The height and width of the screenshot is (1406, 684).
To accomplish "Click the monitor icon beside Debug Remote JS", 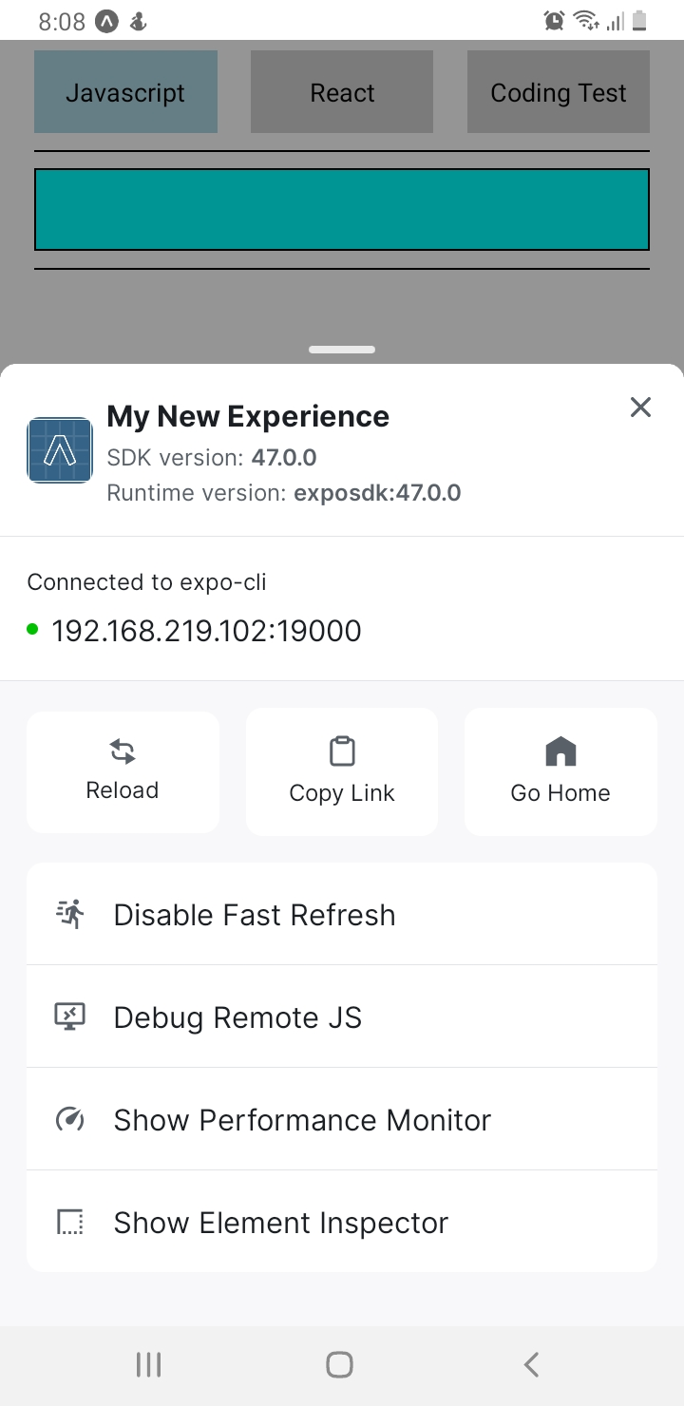I will click(x=70, y=1017).
